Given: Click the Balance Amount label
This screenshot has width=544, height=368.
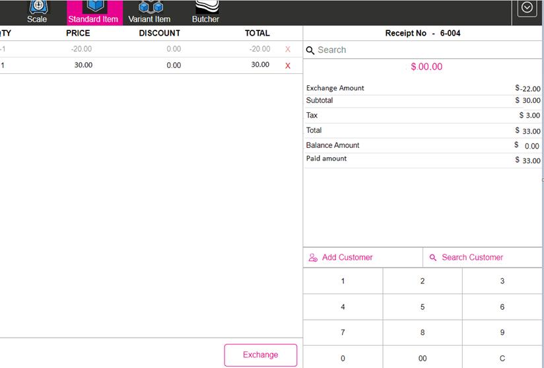Looking at the screenshot, I should pos(333,145).
